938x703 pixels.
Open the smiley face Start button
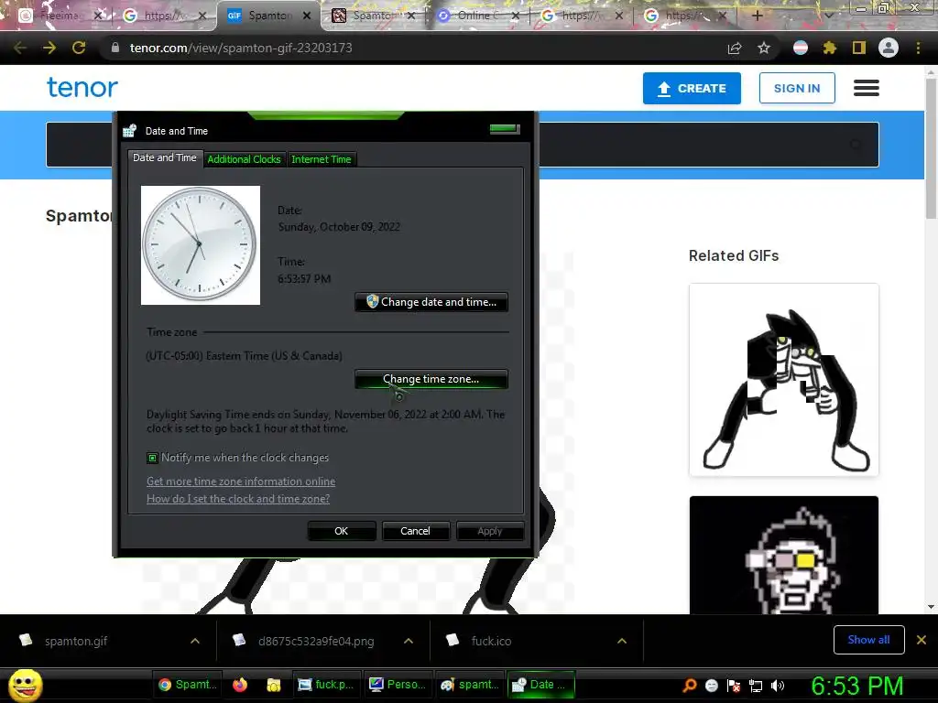pos(25,685)
